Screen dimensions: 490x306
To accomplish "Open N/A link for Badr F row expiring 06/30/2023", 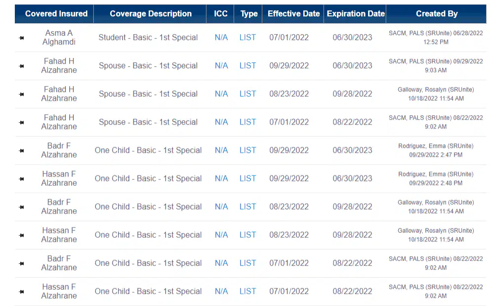I will 221,150.
